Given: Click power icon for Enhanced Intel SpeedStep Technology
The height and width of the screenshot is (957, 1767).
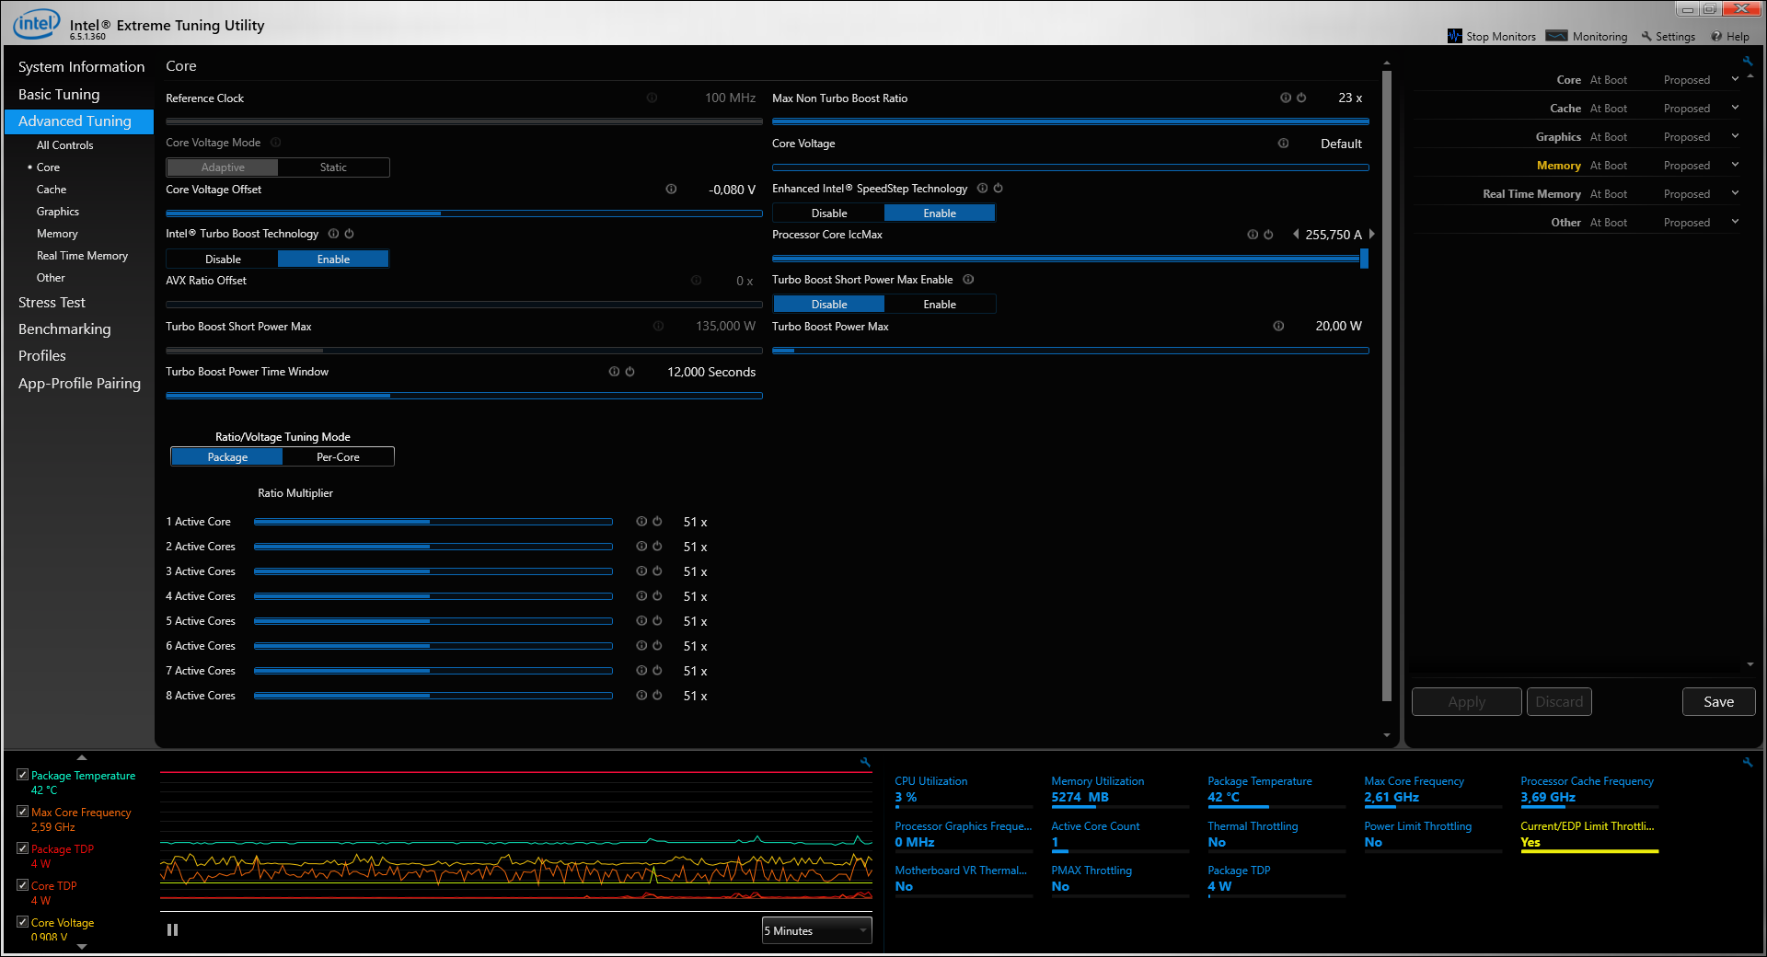Looking at the screenshot, I should point(998,188).
